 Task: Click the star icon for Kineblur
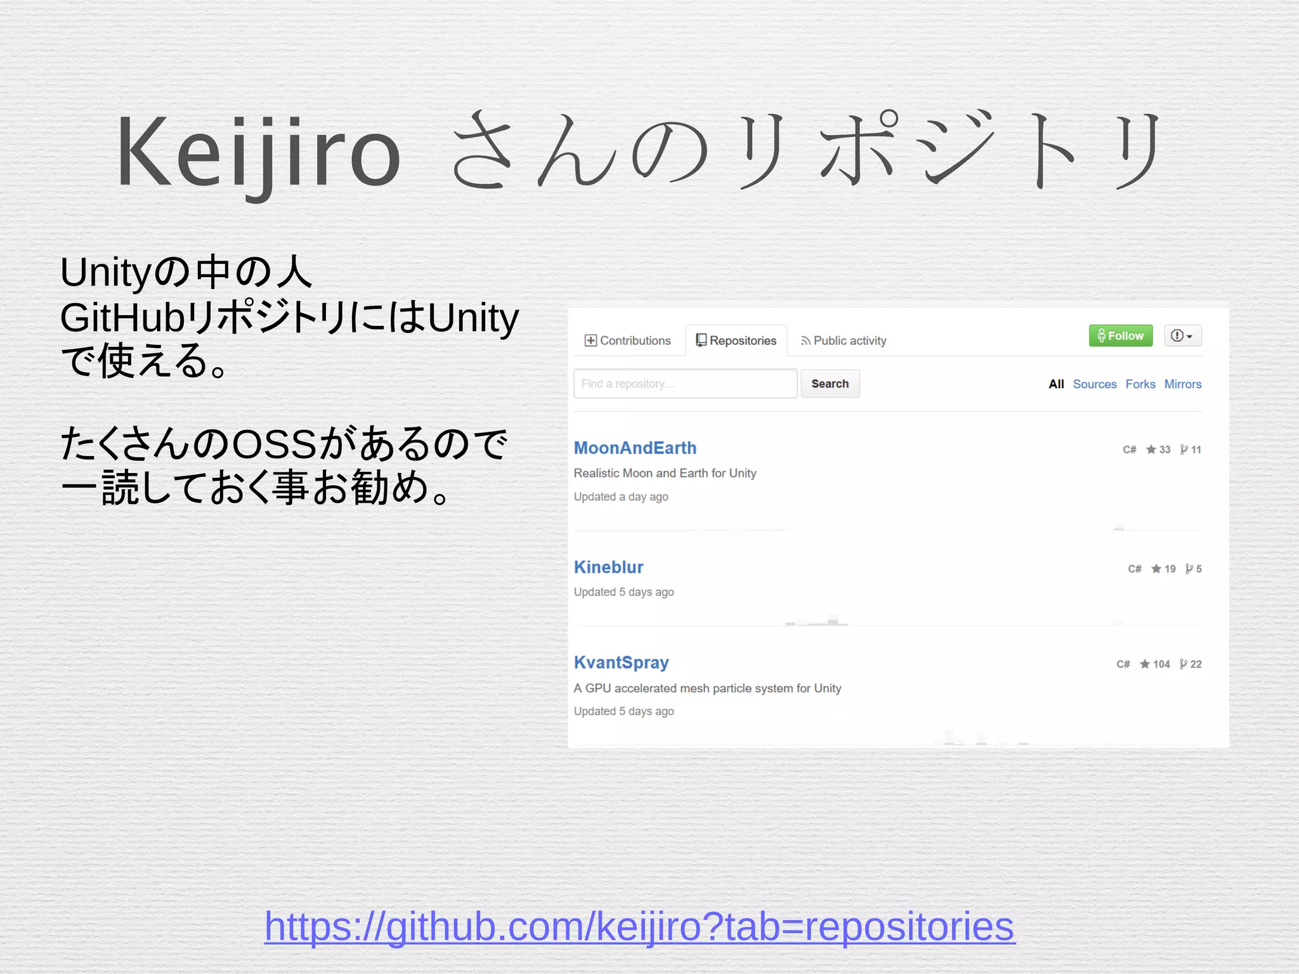tap(1156, 569)
